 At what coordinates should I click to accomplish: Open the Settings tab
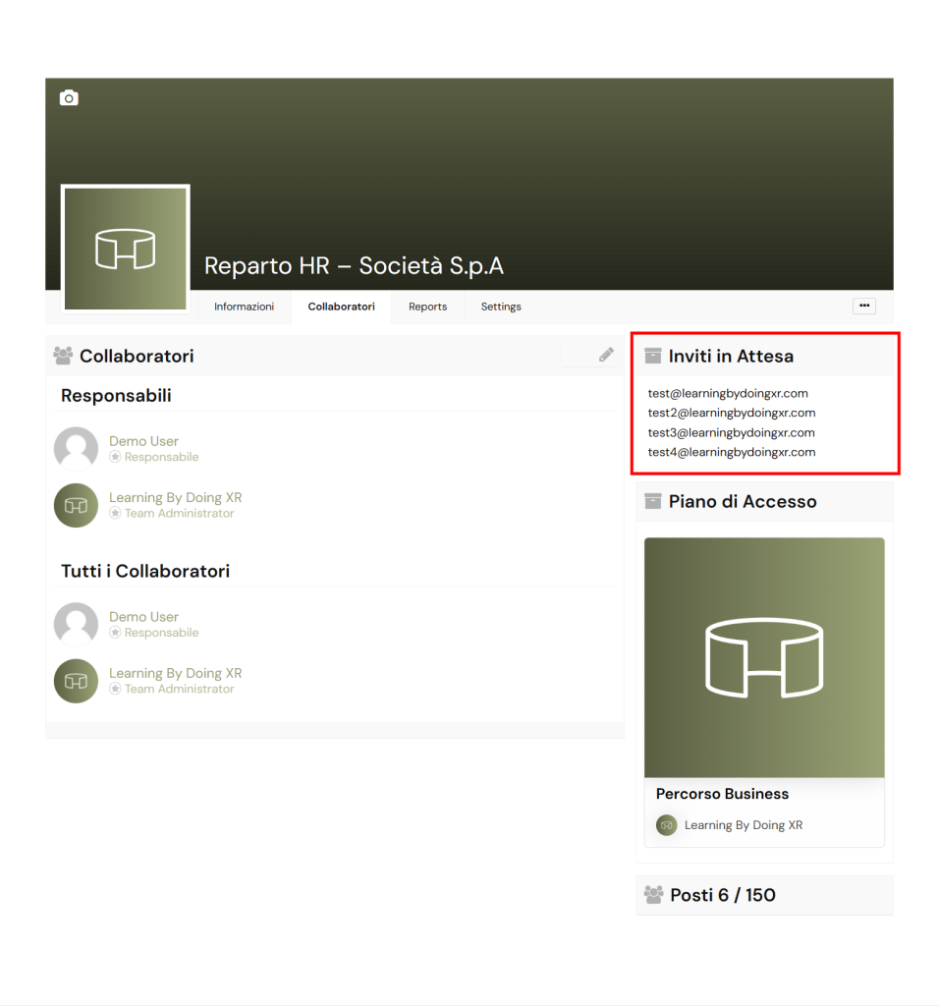pos(501,307)
